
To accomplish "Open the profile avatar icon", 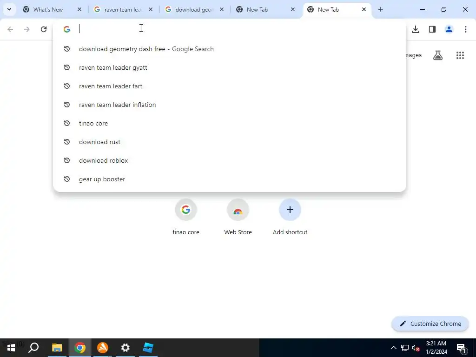I will tap(449, 29).
